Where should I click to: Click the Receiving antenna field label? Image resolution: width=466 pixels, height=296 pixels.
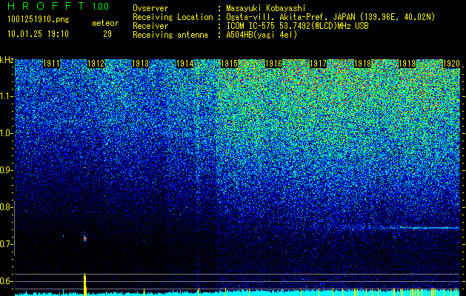pos(170,35)
